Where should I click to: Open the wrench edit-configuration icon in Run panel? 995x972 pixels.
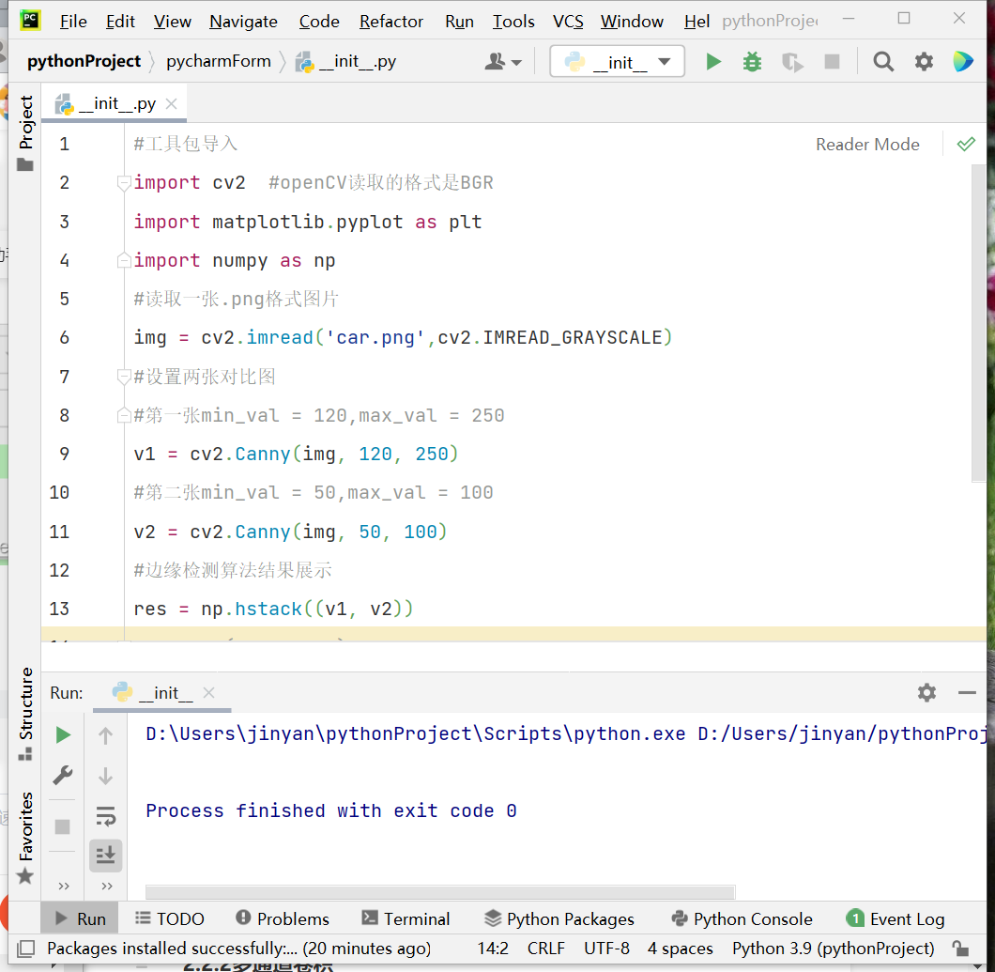pos(61,775)
